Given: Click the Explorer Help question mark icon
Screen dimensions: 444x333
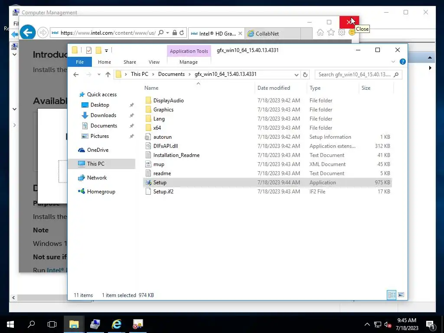Looking at the screenshot, I should point(402,62).
